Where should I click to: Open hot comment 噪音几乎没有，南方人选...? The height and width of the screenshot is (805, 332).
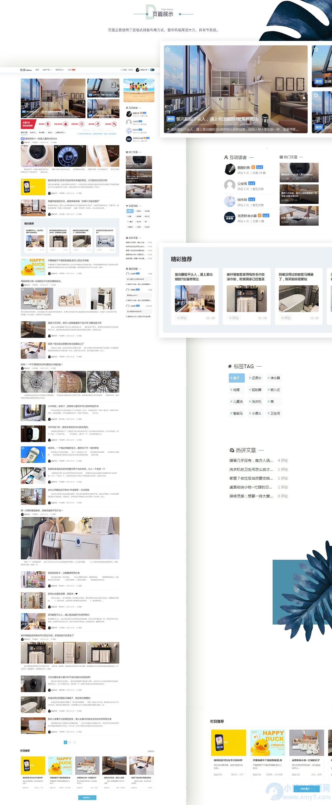pos(251,460)
